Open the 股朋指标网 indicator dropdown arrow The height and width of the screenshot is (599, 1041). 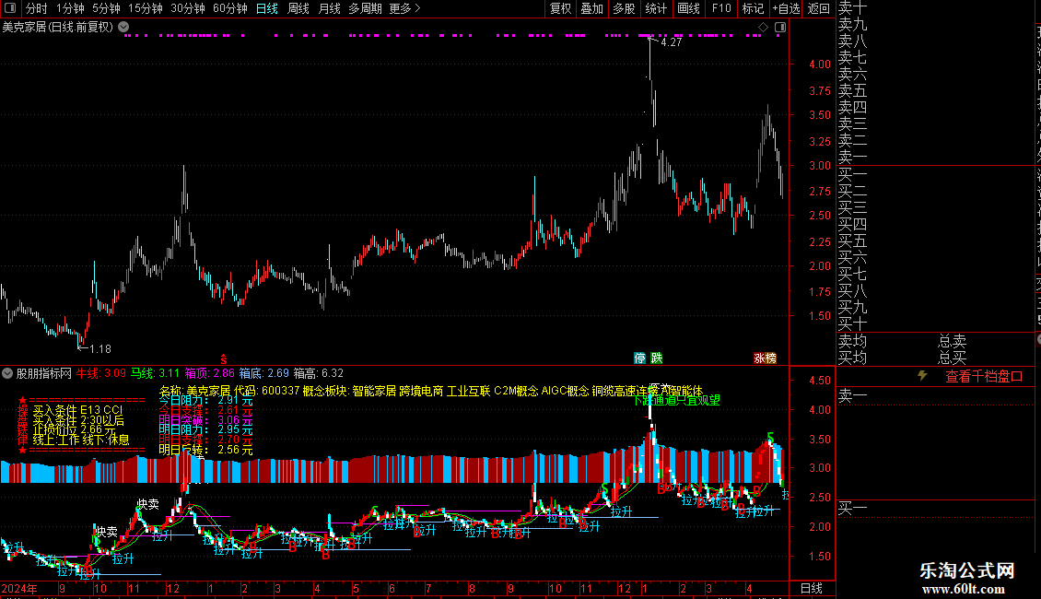(7, 374)
